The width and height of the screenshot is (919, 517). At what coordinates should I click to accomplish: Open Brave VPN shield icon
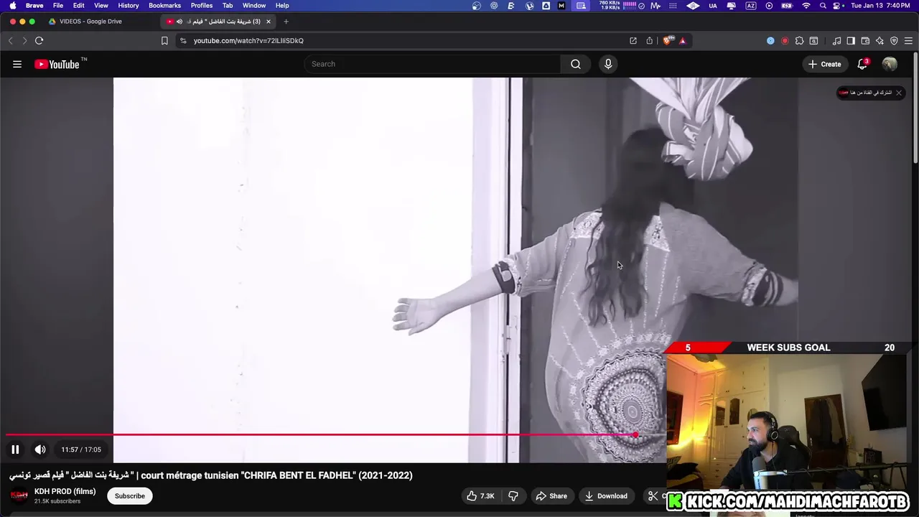pyautogui.click(x=894, y=41)
